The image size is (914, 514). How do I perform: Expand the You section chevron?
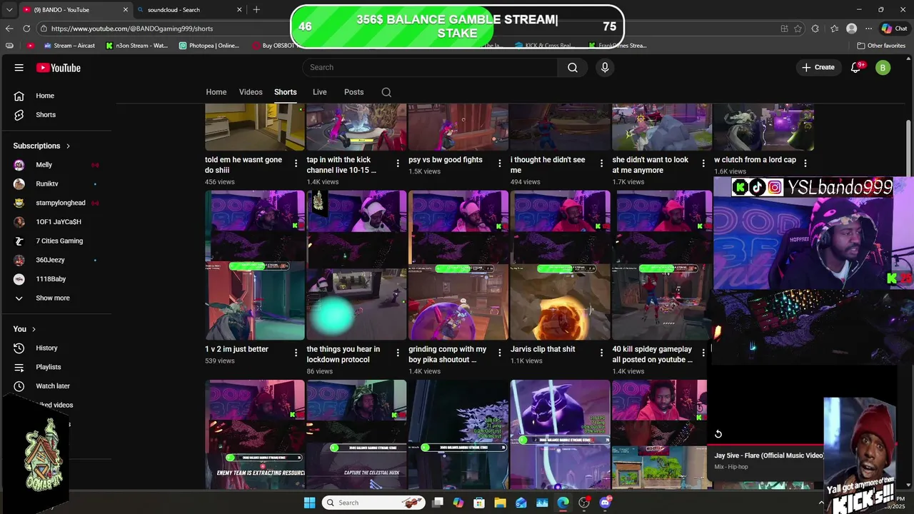[x=34, y=329]
